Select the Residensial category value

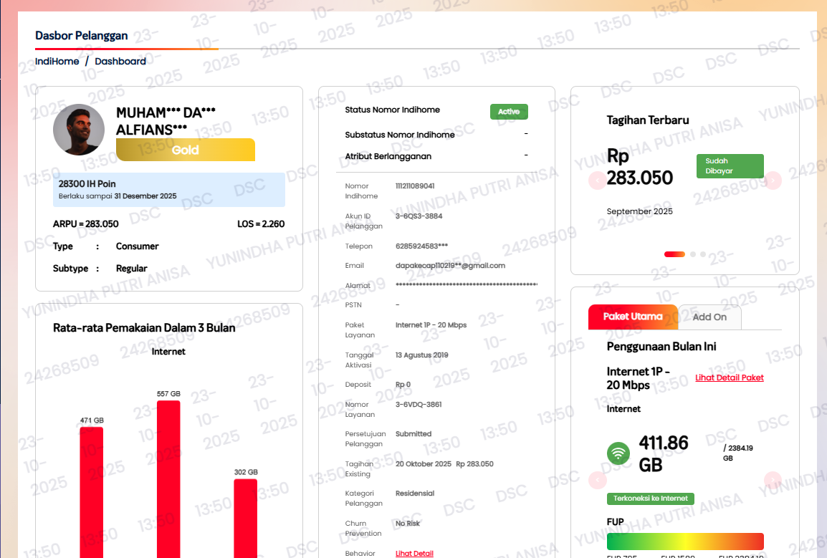(415, 494)
